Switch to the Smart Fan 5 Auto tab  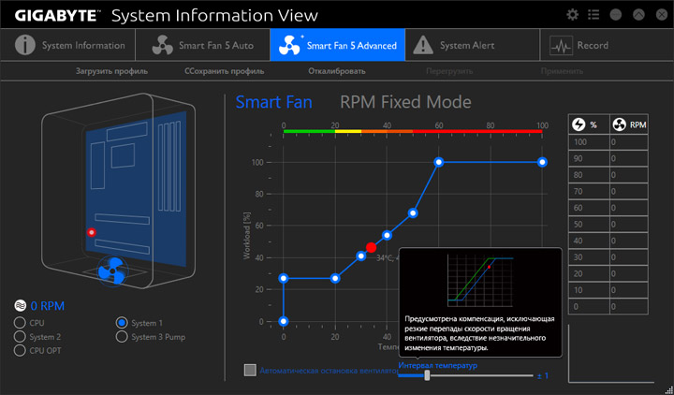[203, 45]
